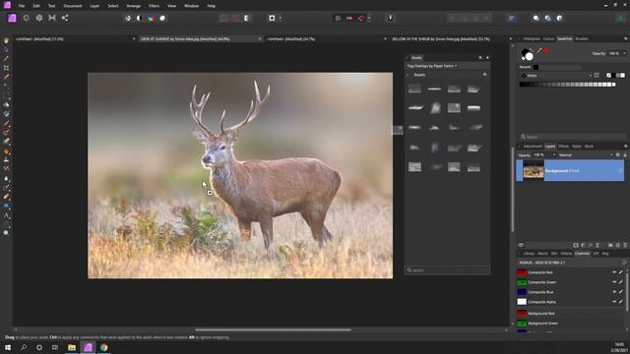Open the Tone Mapping persona icon

click(52, 18)
